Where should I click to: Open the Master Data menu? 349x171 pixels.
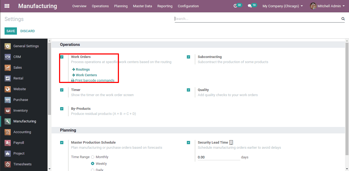(143, 6)
